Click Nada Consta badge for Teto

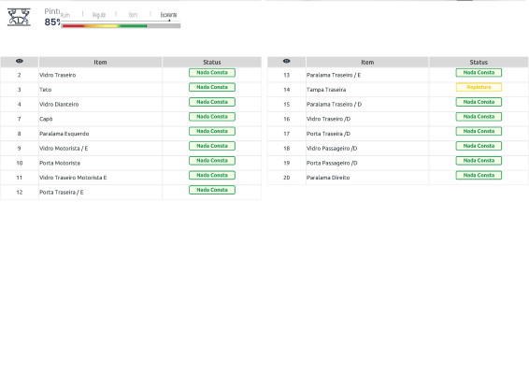(x=212, y=87)
